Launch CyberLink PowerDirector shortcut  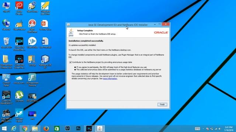pyautogui.click(x=19, y=44)
